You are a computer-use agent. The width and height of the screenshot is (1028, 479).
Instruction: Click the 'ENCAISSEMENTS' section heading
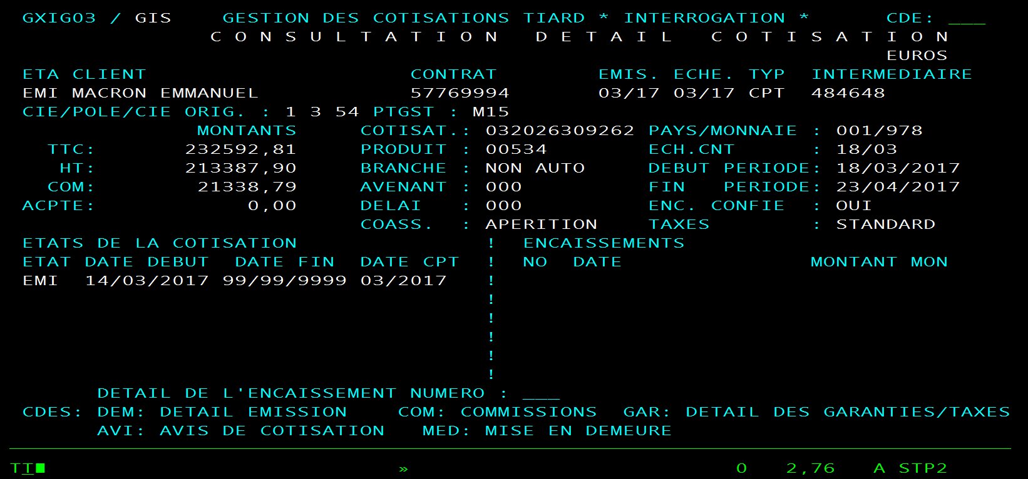point(604,243)
